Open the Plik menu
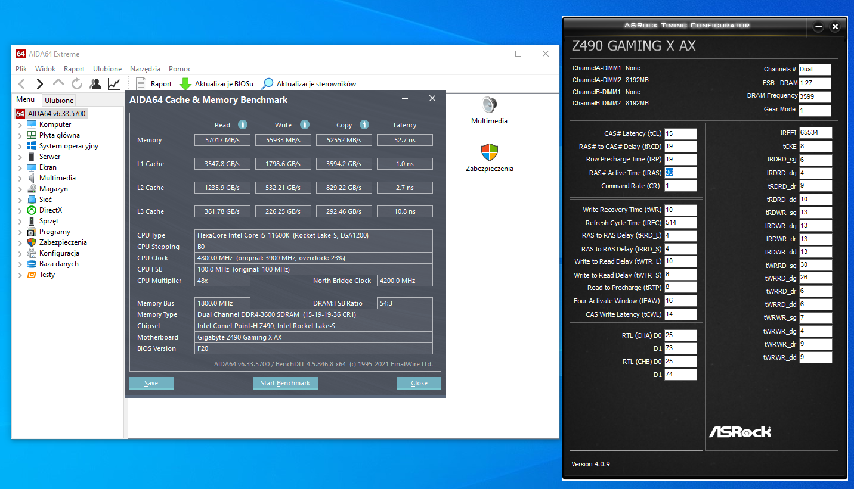This screenshot has width=854, height=489. (21, 69)
